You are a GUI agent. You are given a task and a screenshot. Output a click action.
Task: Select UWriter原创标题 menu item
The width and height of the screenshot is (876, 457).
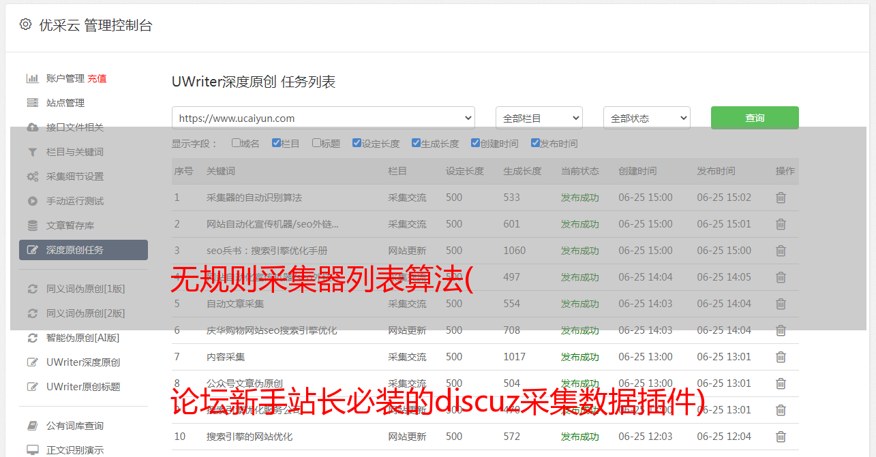pos(82,387)
